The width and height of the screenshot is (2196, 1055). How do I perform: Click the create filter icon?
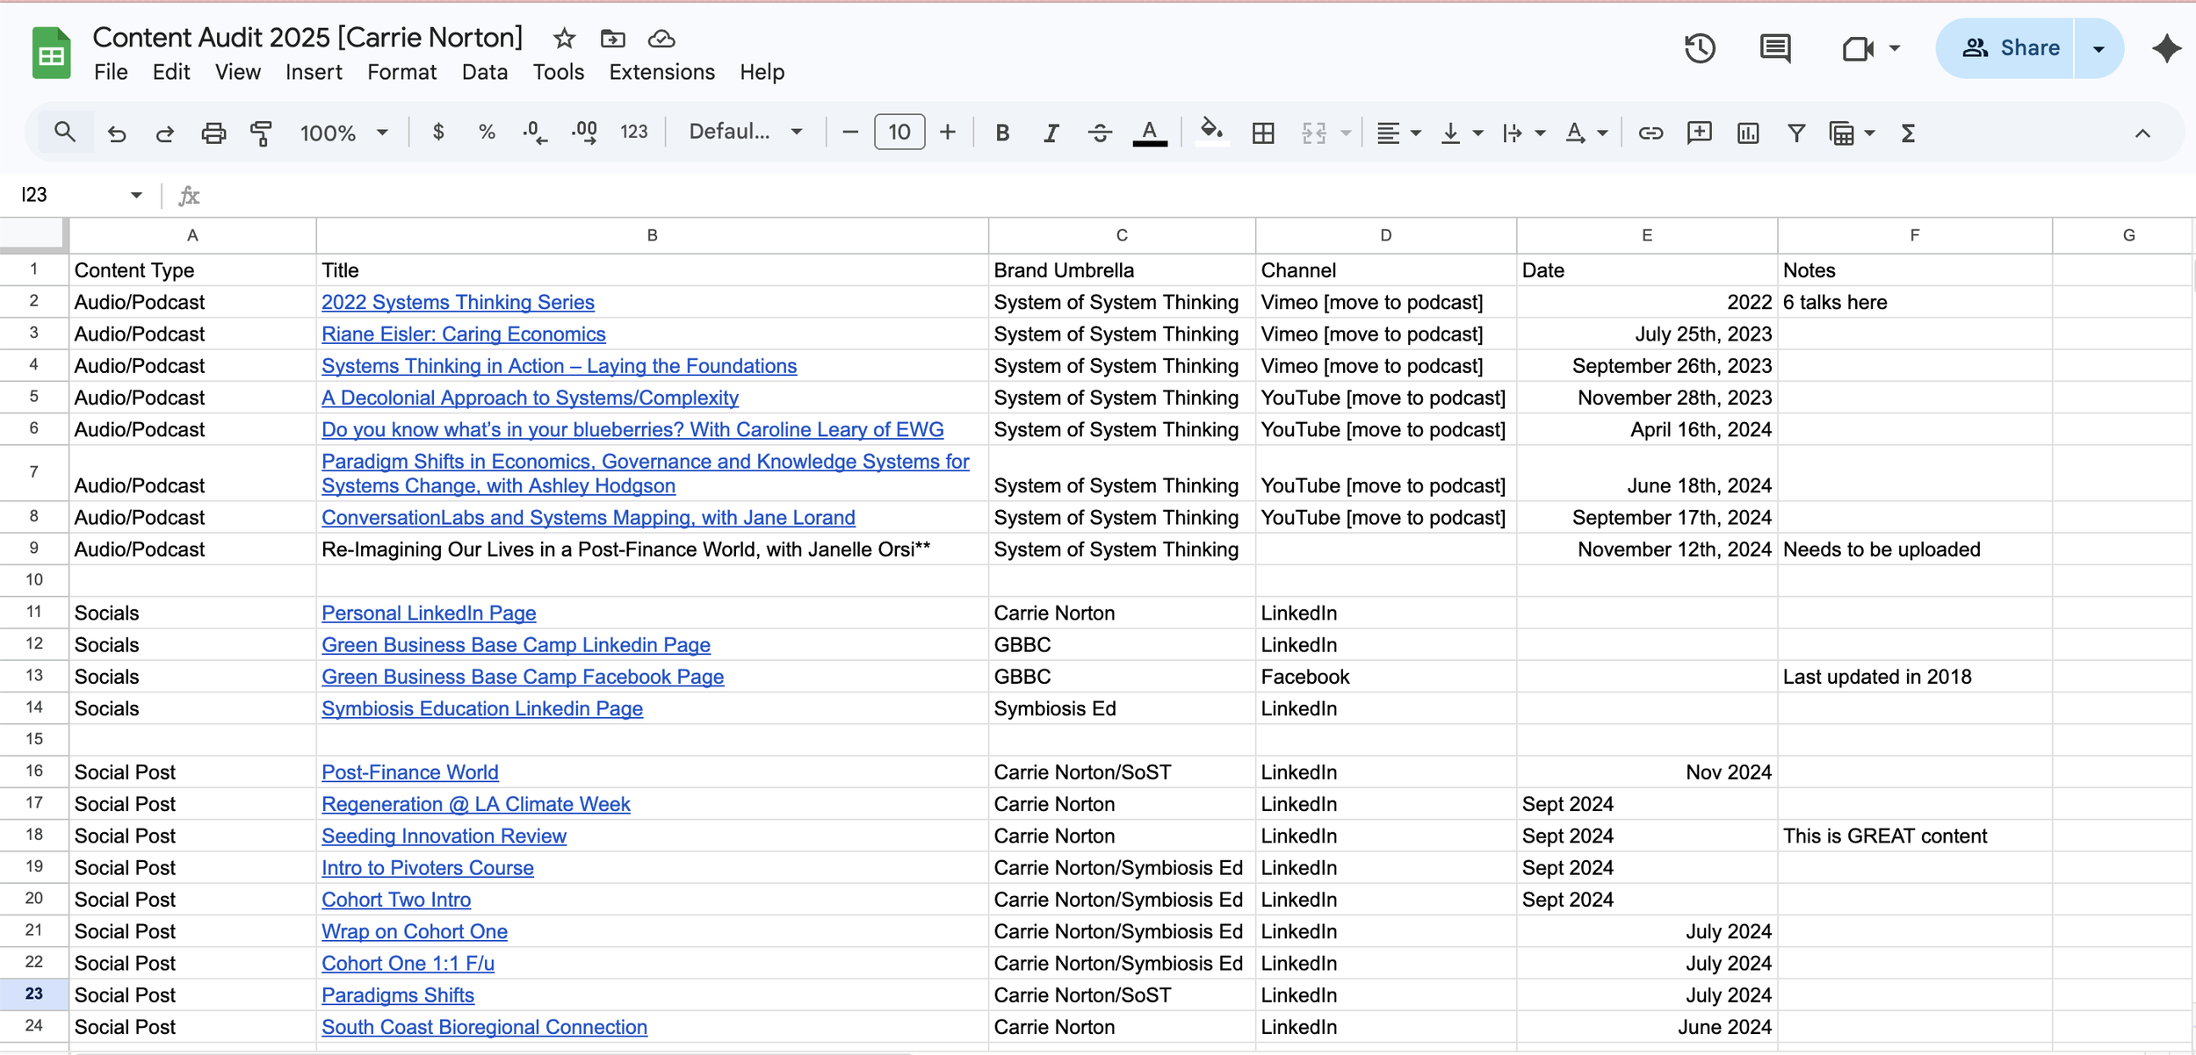pyautogui.click(x=1795, y=133)
